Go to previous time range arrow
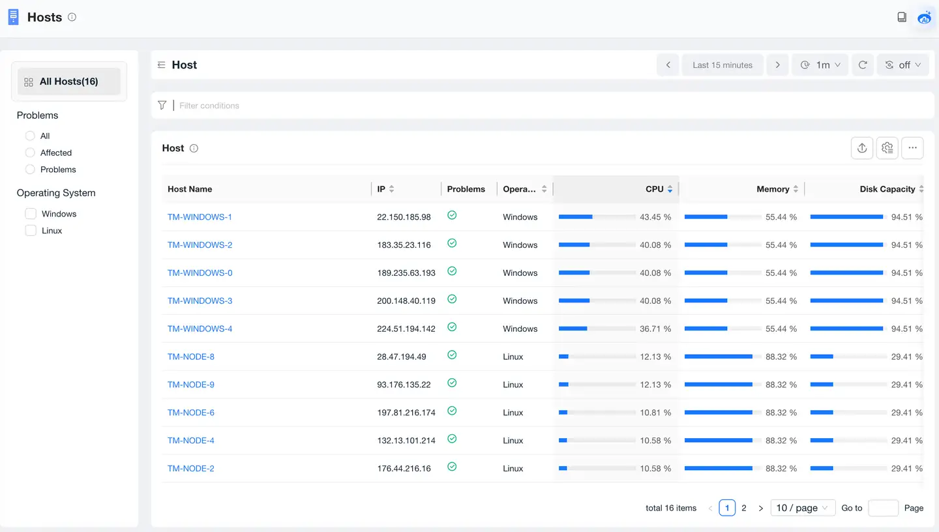Image resolution: width=939 pixels, height=532 pixels. coord(668,65)
